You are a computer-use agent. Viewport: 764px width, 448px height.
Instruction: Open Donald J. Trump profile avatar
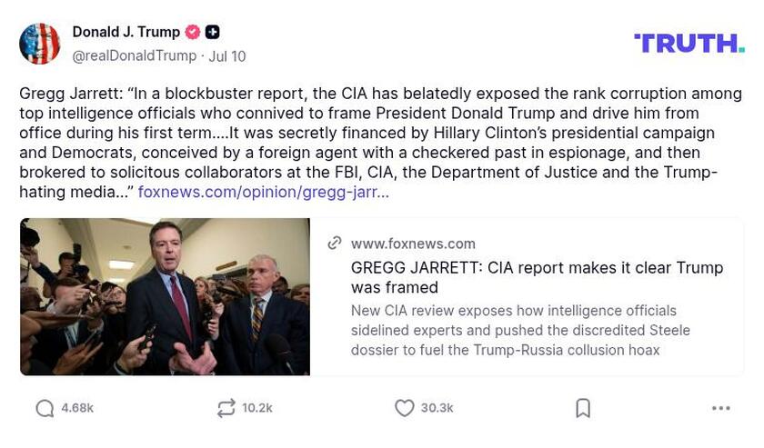point(40,44)
